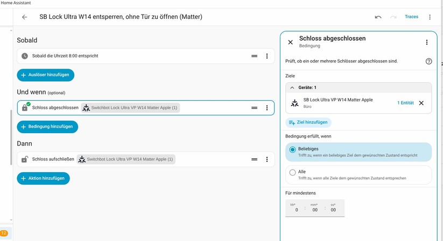443x241 pixels.
Task: Click the orange notification badge 12
Action: 4,233
